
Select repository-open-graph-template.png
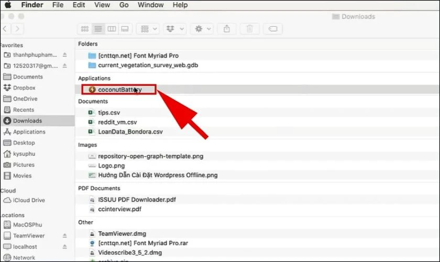coord(146,156)
